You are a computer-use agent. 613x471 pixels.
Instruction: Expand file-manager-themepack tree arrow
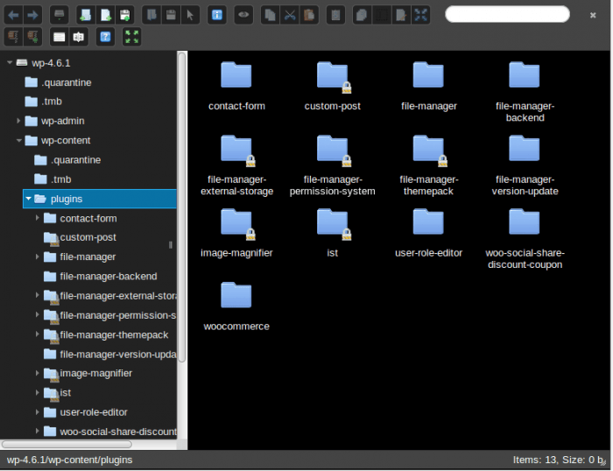point(37,334)
